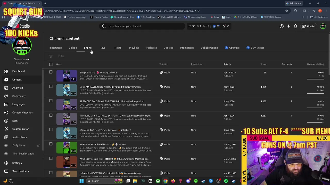330x185 pixels.
Task: Check 22 SECOND SOLO FLAWLESS short
Action: tap(51, 101)
